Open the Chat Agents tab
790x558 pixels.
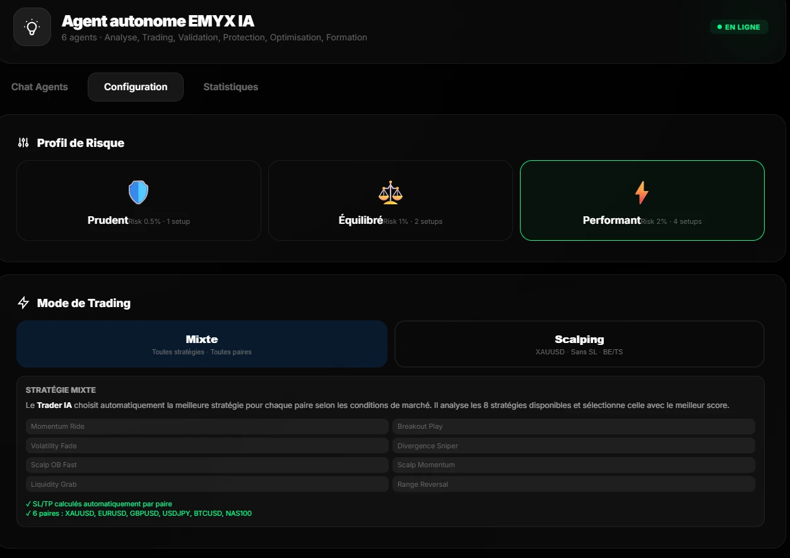tap(40, 87)
